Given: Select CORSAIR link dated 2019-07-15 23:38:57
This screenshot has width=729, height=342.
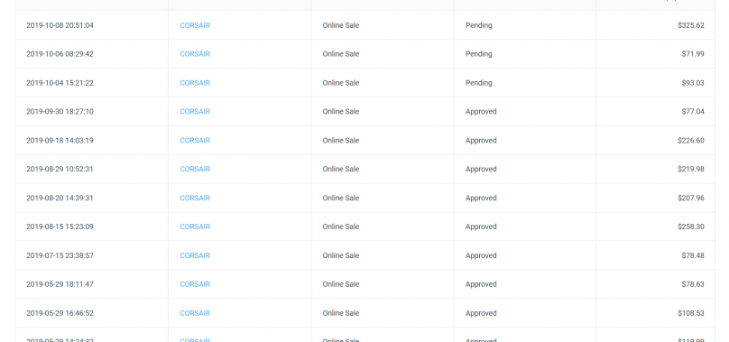Looking at the screenshot, I should click(195, 255).
